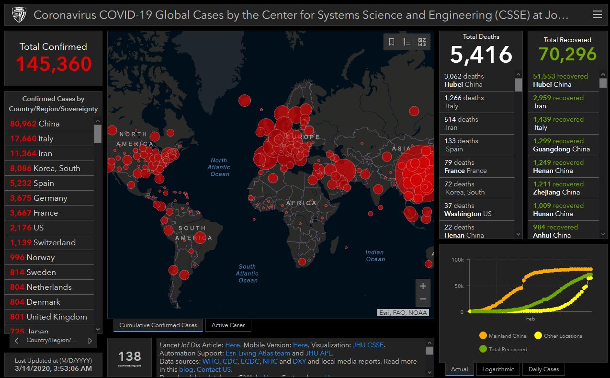This screenshot has width=610, height=378.
Task: Select Germany in confirmed cases list
Action: click(49, 198)
